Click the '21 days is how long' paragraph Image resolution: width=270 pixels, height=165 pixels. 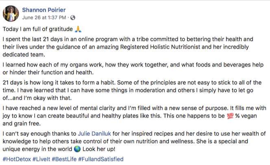132,90
